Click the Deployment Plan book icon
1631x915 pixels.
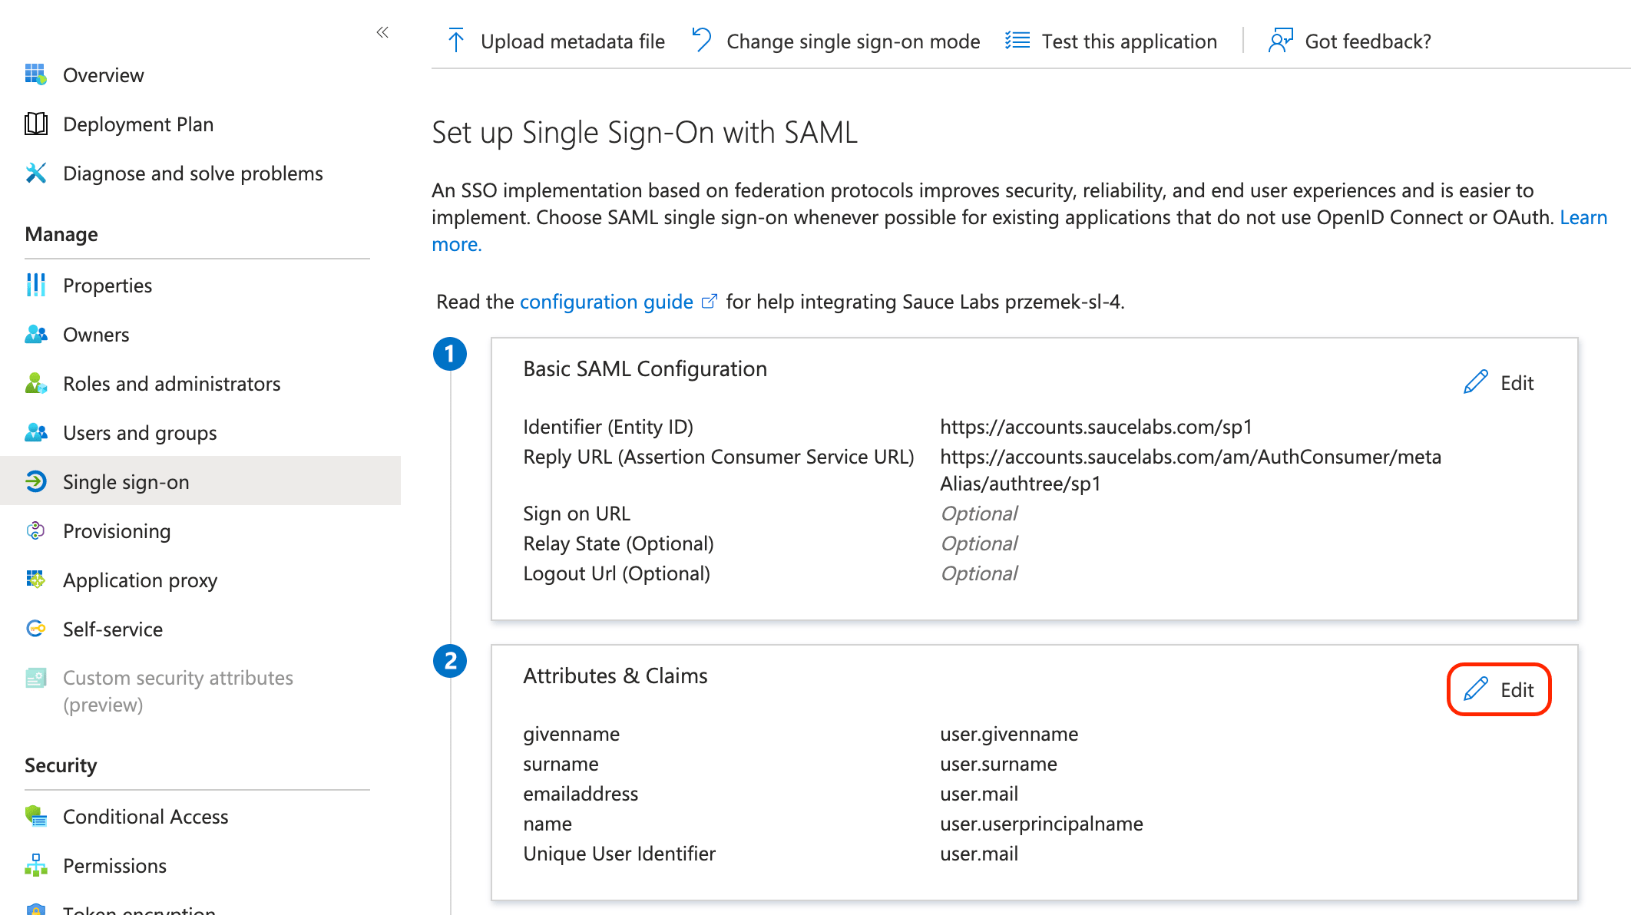(x=35, y=124)
